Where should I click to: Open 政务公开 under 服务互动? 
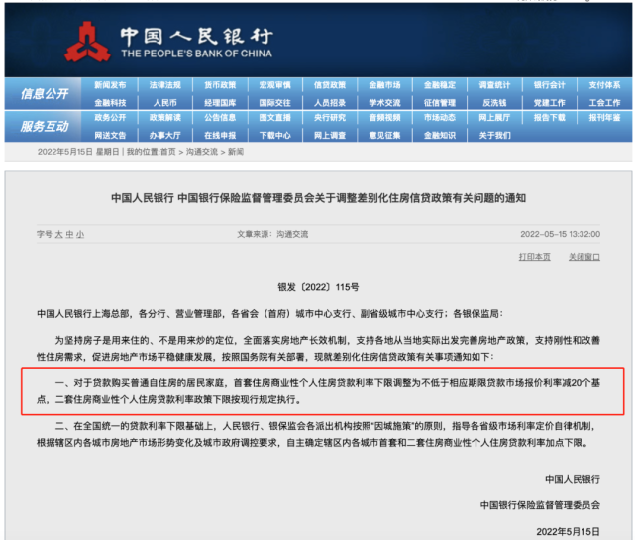pos(110,118)
